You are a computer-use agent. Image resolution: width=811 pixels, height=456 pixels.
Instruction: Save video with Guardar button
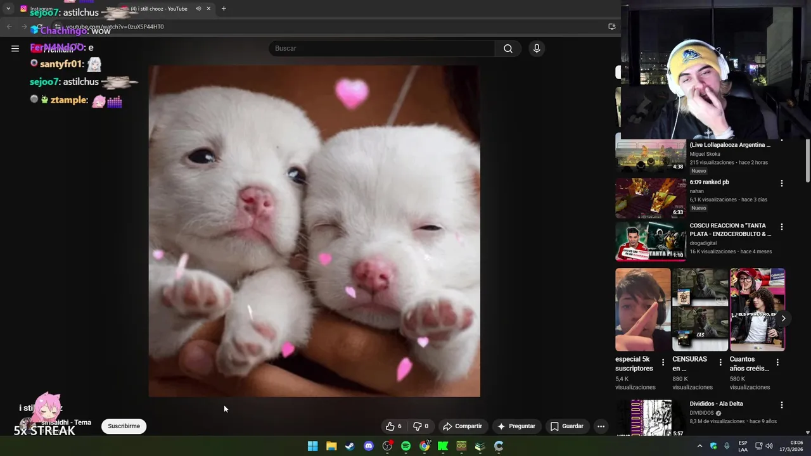[566, 426]
